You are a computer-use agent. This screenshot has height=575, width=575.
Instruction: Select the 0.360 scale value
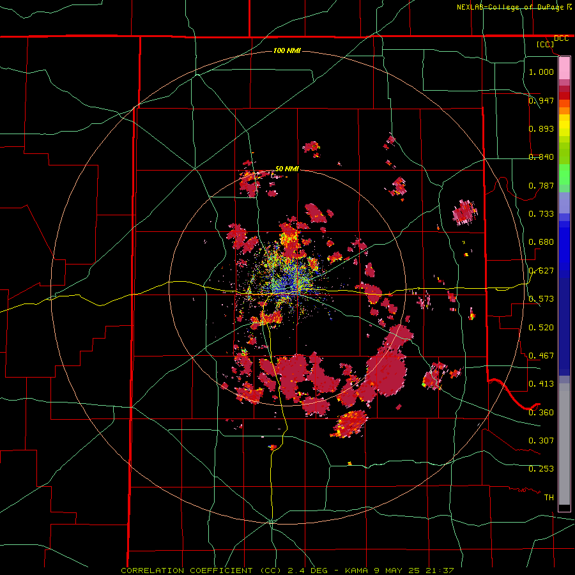coord(541,413)
